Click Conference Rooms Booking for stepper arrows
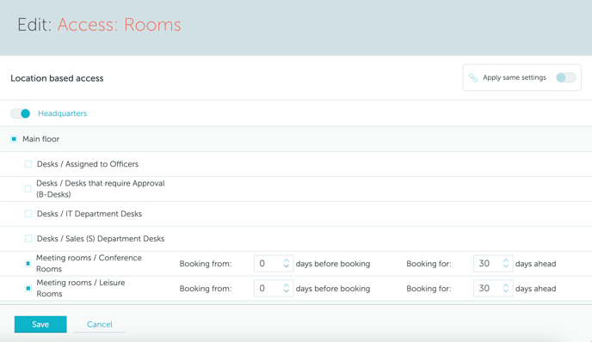The height and width of the screenshot is (342, 592). 506,264
